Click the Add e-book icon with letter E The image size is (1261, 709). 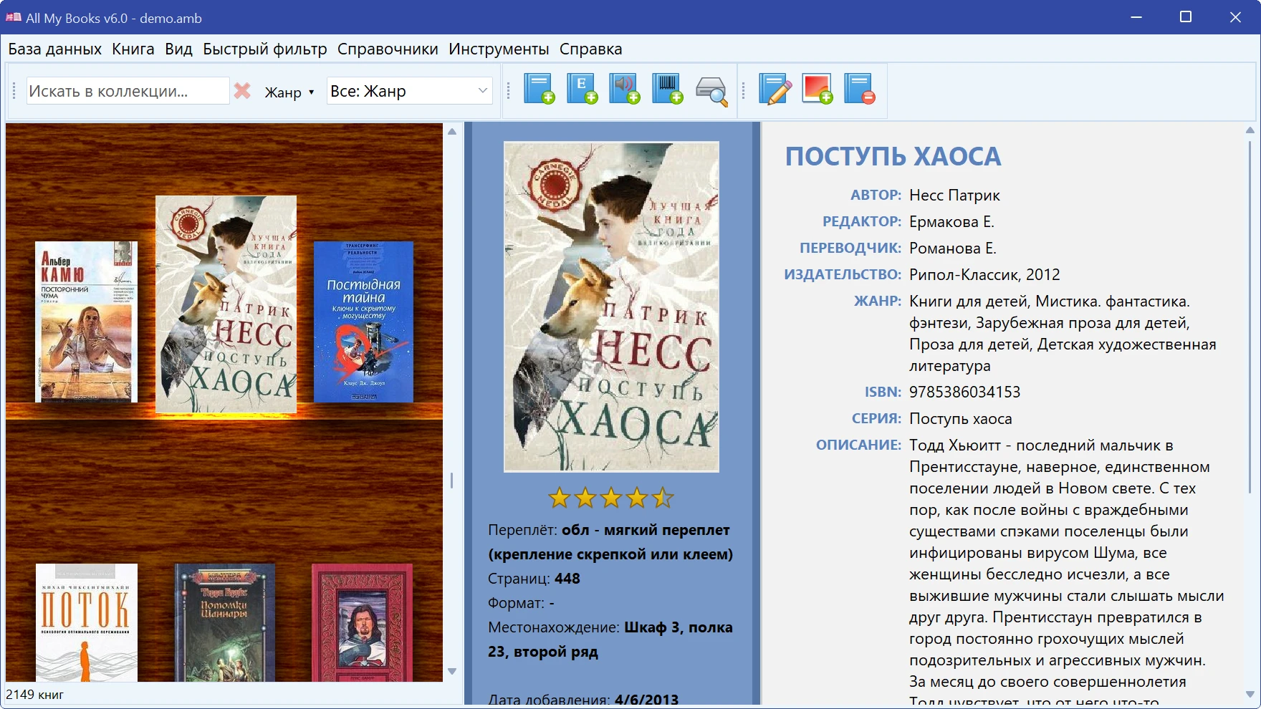click(582, 90)
